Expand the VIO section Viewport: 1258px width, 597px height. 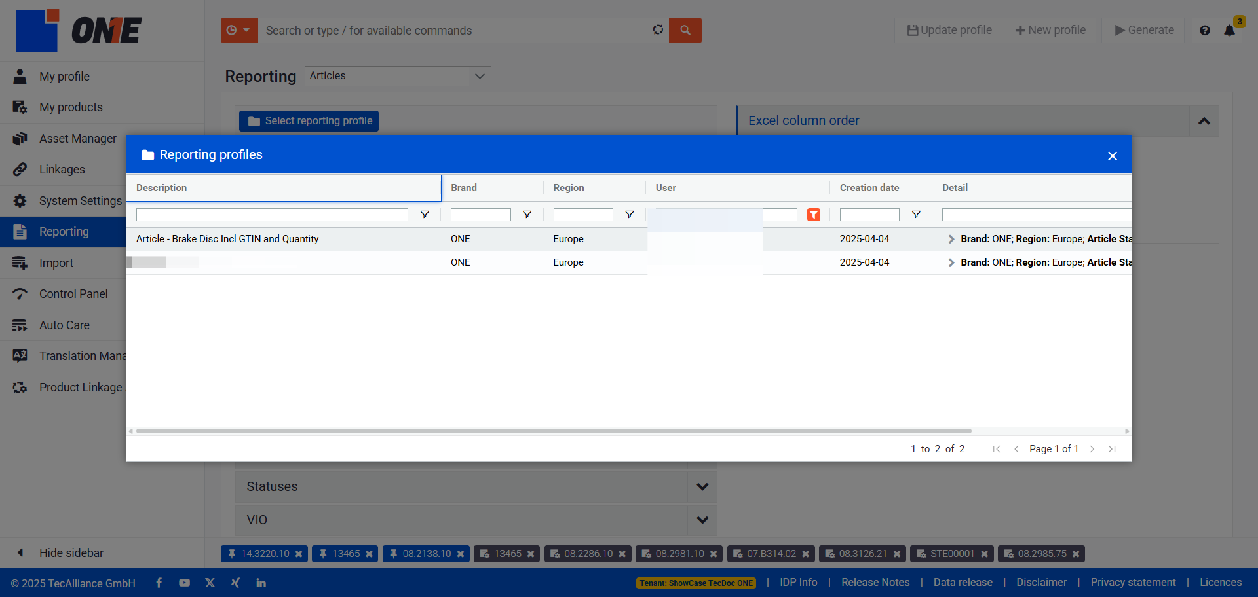click(702, 520)
